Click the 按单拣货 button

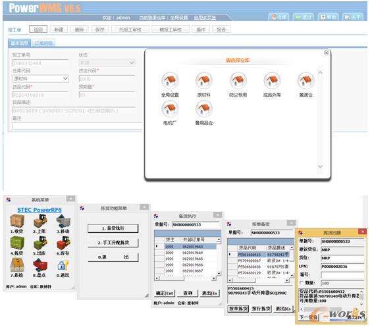pos(238,309)
